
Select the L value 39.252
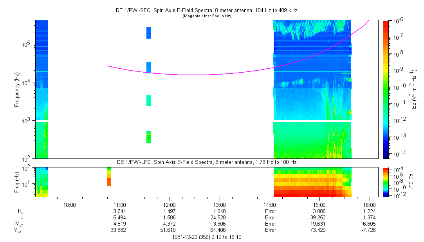coord(318,217)
